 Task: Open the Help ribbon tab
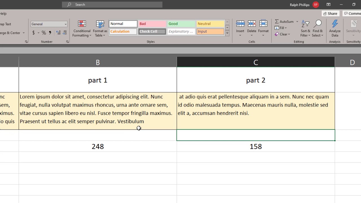[x=3, y=14]
